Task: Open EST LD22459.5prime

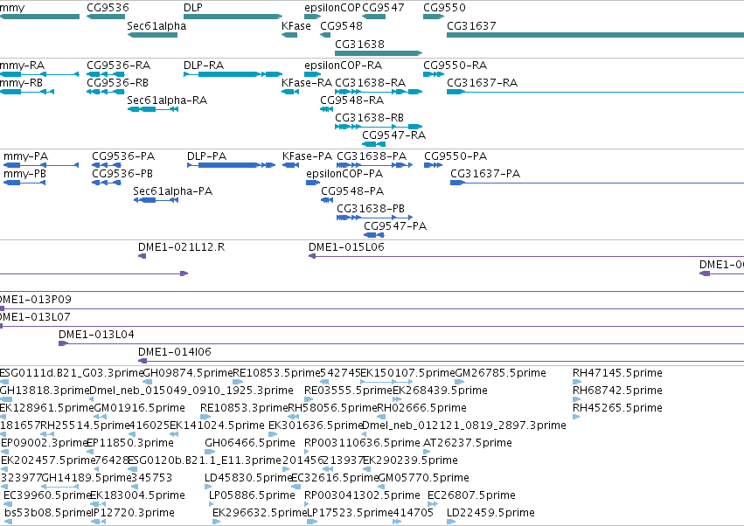Action: (x=451, y=522)
